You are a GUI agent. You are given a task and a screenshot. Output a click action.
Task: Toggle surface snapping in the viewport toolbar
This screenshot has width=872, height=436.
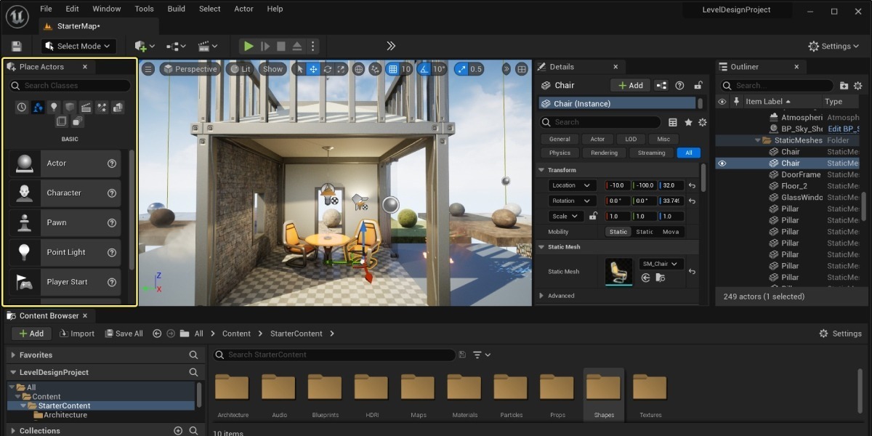pyautogui.click(x=376, y=68)
